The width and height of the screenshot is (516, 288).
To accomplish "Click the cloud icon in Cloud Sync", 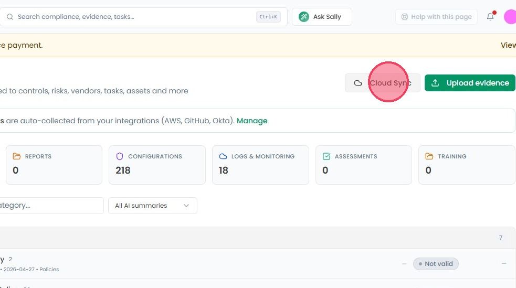I will click(x=357, y=83).
